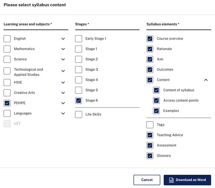Expand the HSIE chevron

coord(63,82)
